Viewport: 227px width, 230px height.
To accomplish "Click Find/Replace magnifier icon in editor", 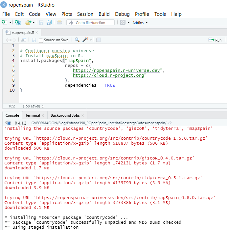I will point(77,40).
